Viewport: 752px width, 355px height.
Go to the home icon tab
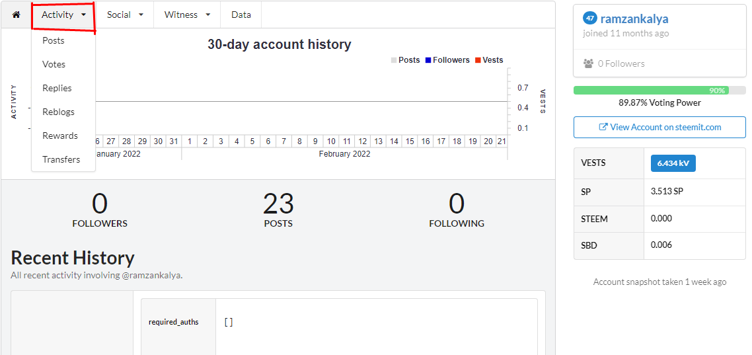(17, 15)
